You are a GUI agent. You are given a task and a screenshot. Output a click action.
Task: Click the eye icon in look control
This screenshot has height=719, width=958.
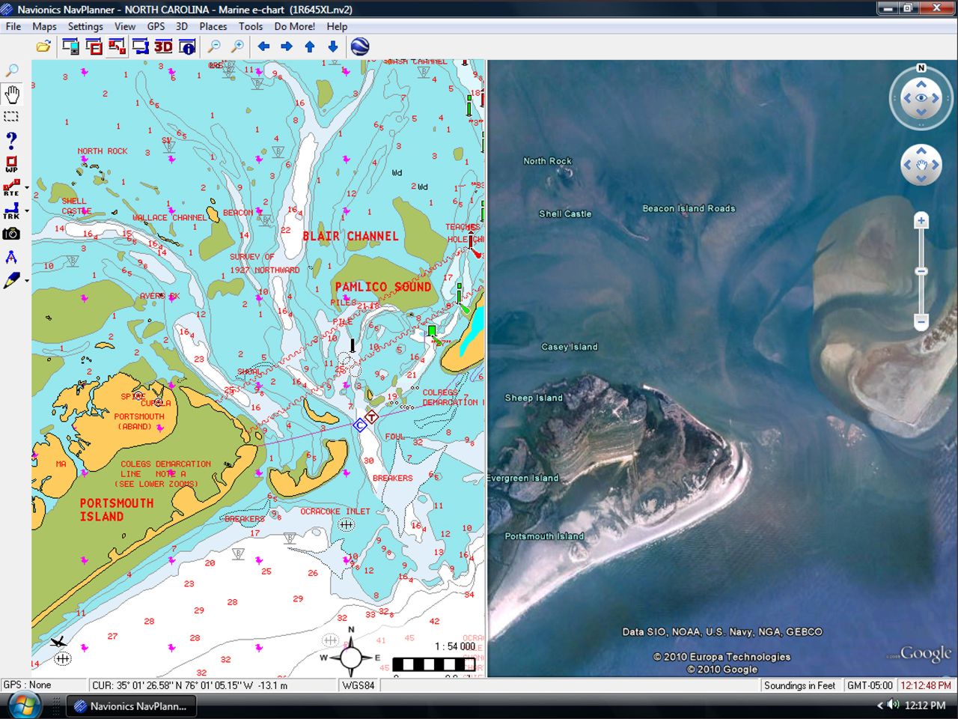(921, 97)
